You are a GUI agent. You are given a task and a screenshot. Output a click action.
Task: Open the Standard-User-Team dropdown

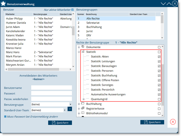pyautogui.click(x=65, y=110)
